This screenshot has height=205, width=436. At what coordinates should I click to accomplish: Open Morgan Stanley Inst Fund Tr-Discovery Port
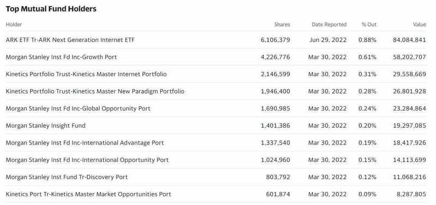click(66, 177)
